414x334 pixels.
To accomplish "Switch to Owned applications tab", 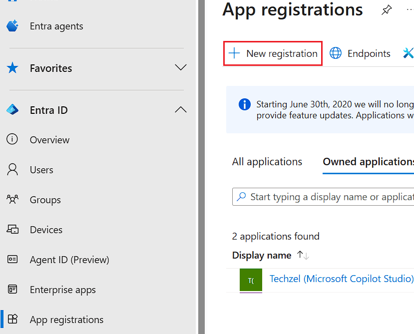I will pyautogui.click(x=369, y=162).
